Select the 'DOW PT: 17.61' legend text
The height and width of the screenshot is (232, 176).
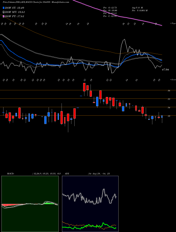click(14, 16)
